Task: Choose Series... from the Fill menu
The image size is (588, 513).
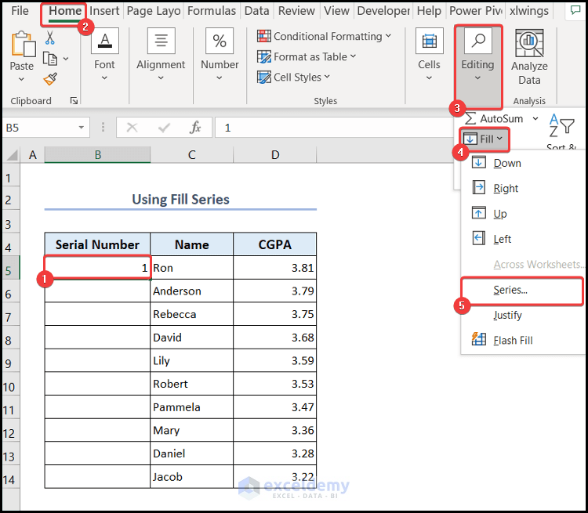Action: (510, 290)
